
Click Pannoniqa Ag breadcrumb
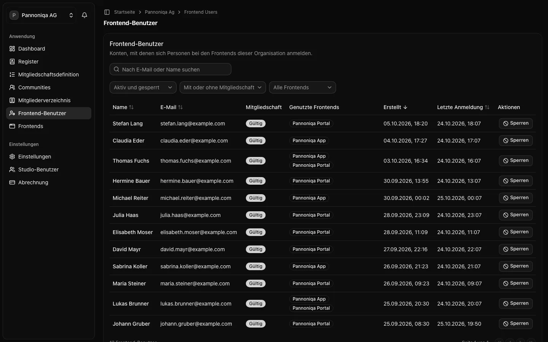(159, 12)
